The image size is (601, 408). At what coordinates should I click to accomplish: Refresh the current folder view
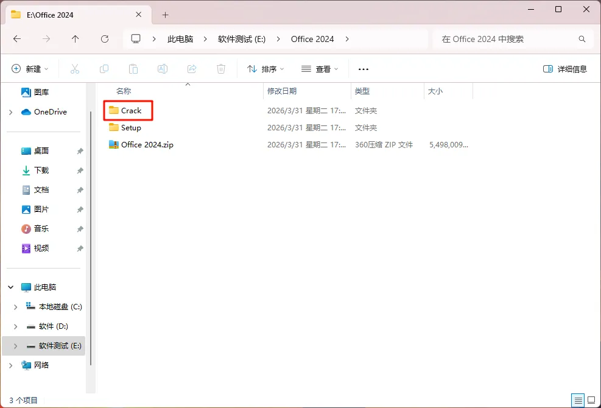pos(105,39)
